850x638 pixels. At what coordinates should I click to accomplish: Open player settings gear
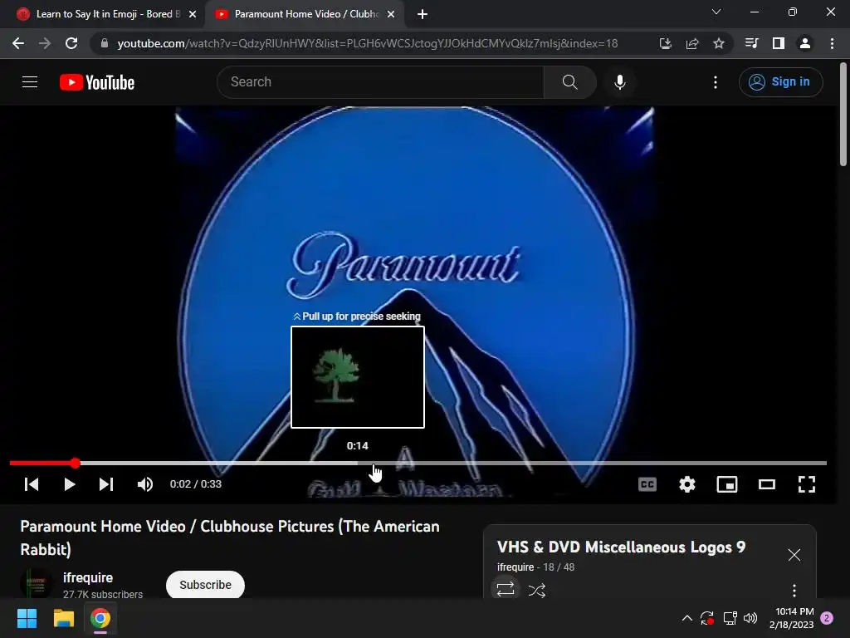tap(686, 484)
